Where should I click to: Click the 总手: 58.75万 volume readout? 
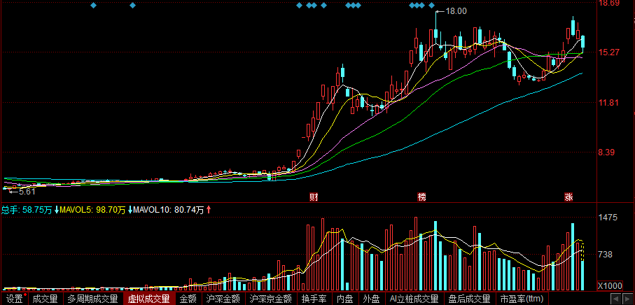tap(27, 210)
